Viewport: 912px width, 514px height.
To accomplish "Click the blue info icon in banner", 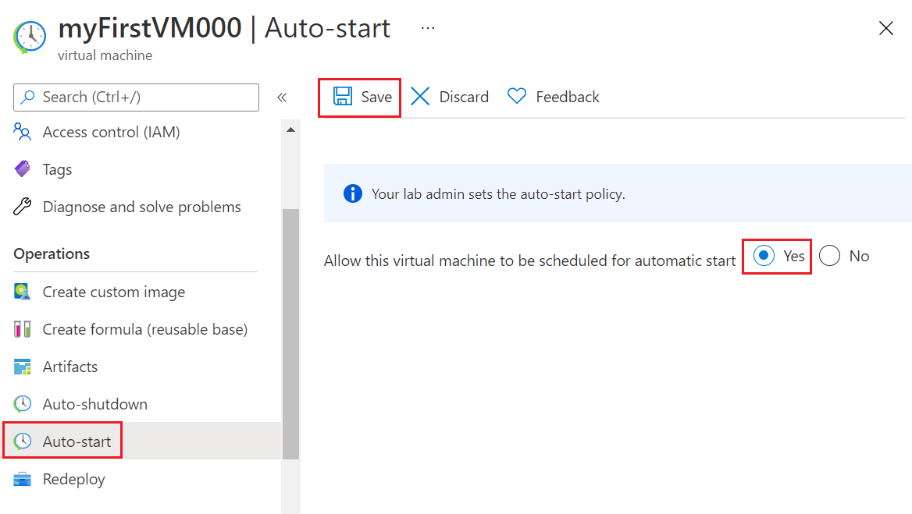I will coord(352,193).
